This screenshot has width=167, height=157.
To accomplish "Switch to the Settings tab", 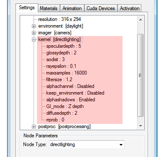I will 27,8.
